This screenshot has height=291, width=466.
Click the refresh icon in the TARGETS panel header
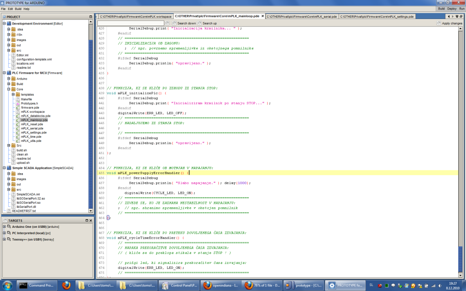(x=5, y=220)
